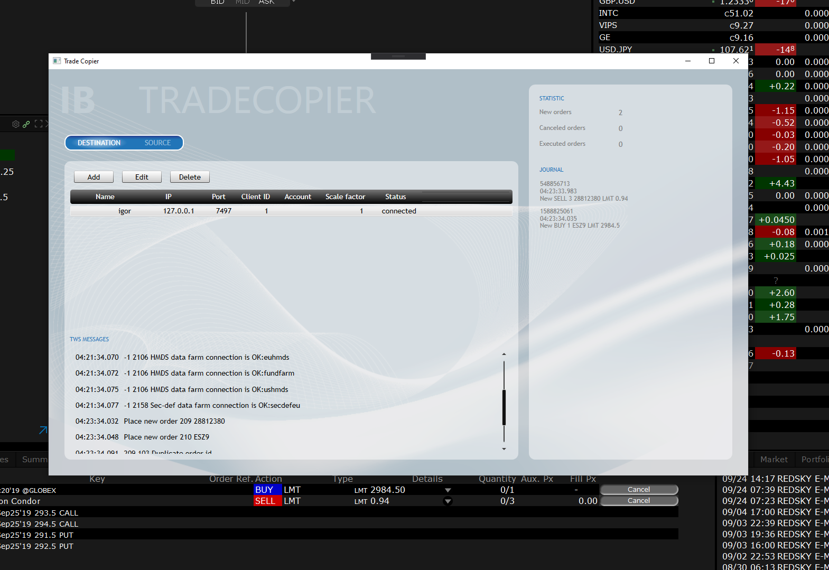Sort by the Client ID column header

pyautogui.click(x=256, y=197)
